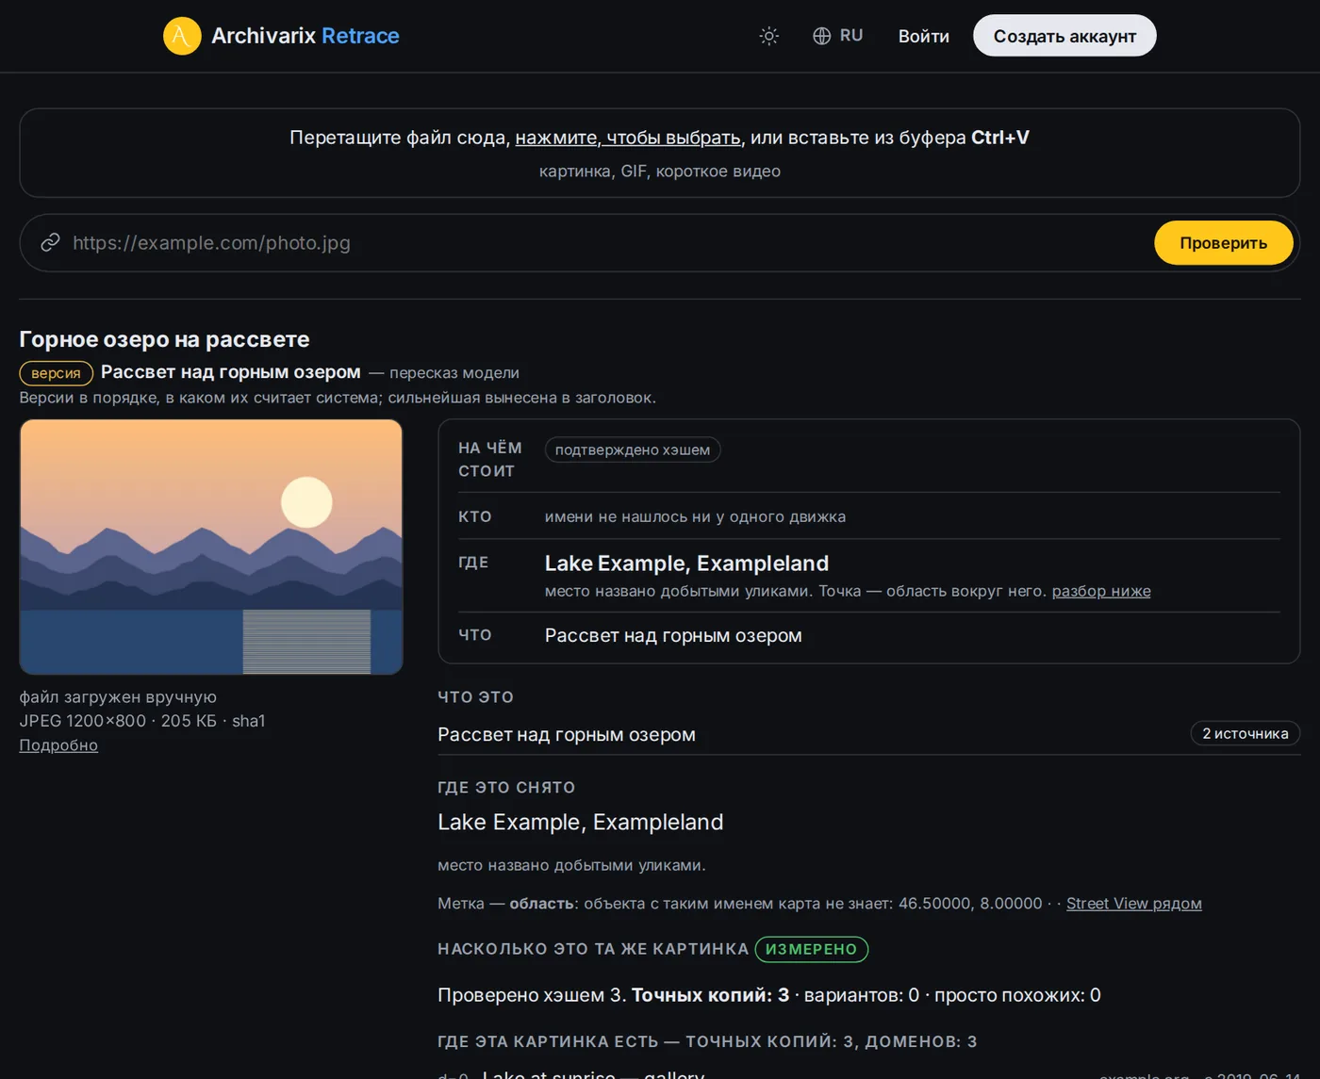Click the Проверить button
Image resolution: width=1320 pixels, height=1079 pixels.
(x=1224, y=243)
